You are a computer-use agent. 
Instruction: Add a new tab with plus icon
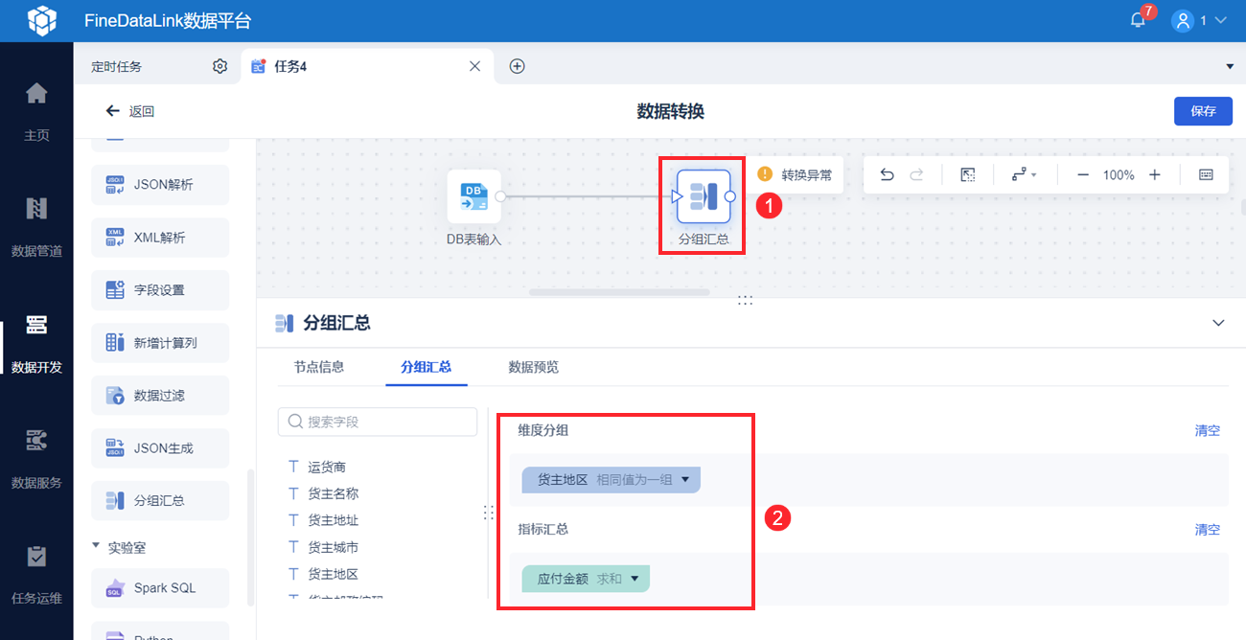pos(517,66)
